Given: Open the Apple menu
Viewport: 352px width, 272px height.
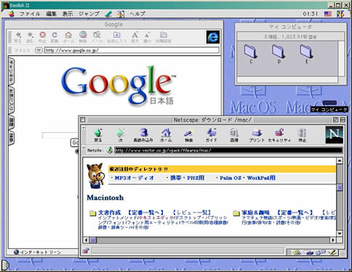Looking at the screenshot, I should coord(11,14).
